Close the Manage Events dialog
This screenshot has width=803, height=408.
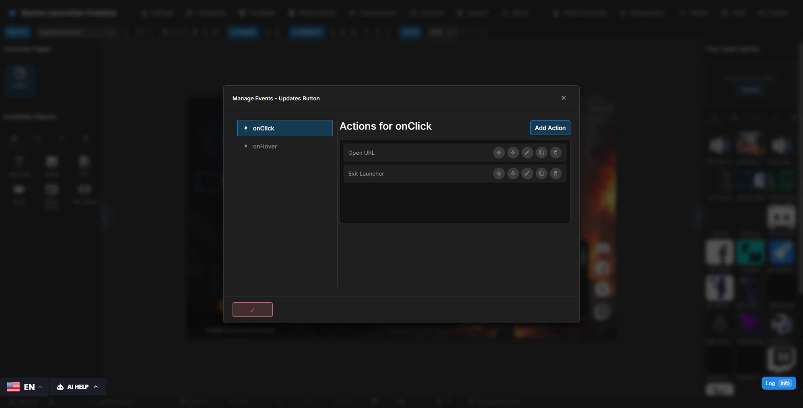563,97
